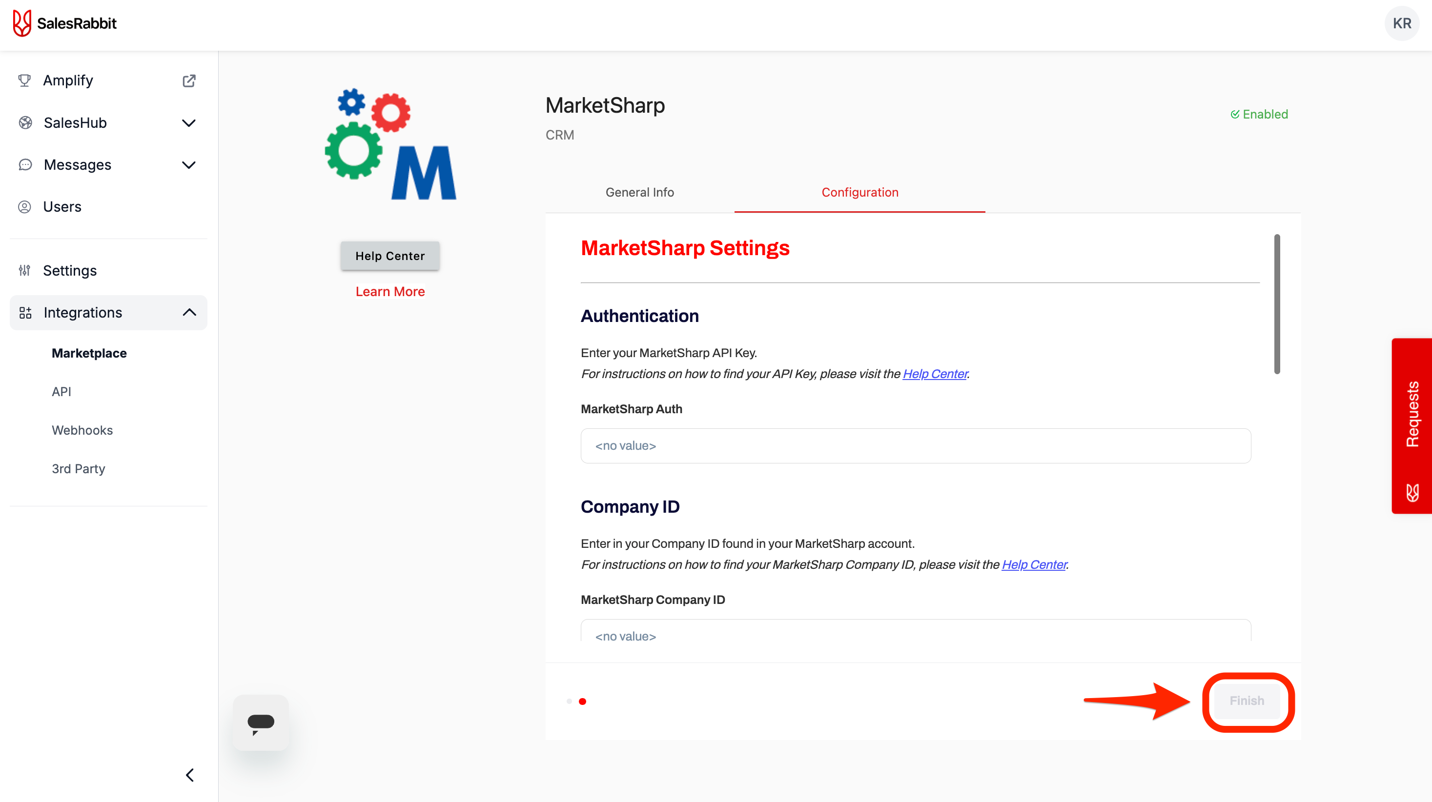Collapse the Integrations section
This screenshot has height=802, width=1432.
189,312
